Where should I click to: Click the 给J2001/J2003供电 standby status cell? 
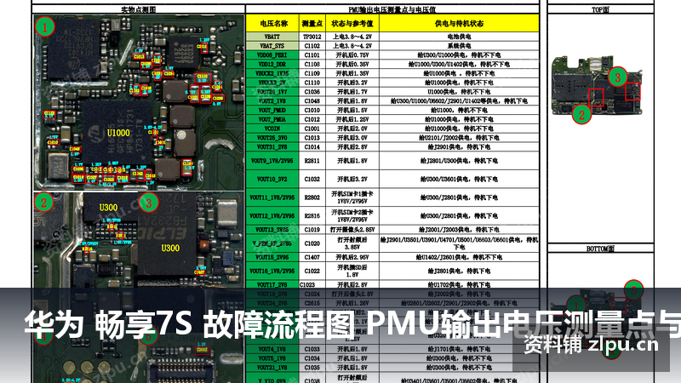pyautogui.click(x=459, y=230)
